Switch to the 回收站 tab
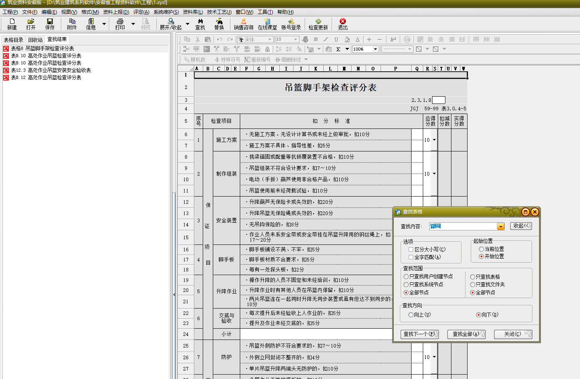 pyautogui.click(x=35, y=40)
